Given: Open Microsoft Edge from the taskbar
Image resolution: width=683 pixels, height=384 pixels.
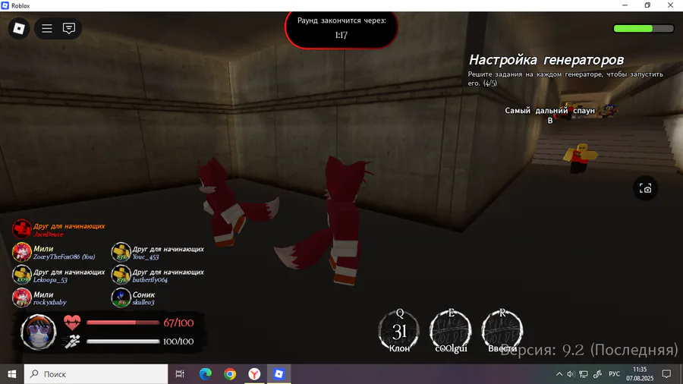Looking at the screenshot, I should [x=205, y=374].
